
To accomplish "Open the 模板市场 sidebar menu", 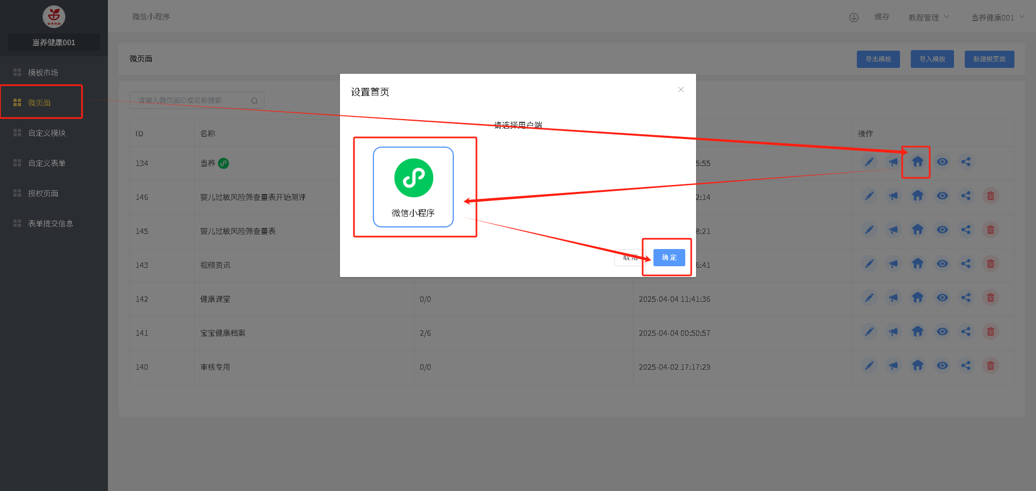I will 43,72.
